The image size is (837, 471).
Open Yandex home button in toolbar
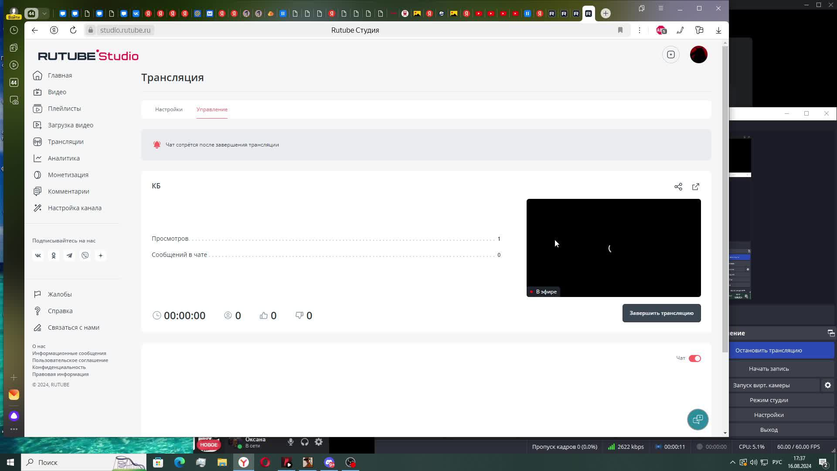pyautogui.click(x=54, y=30)
